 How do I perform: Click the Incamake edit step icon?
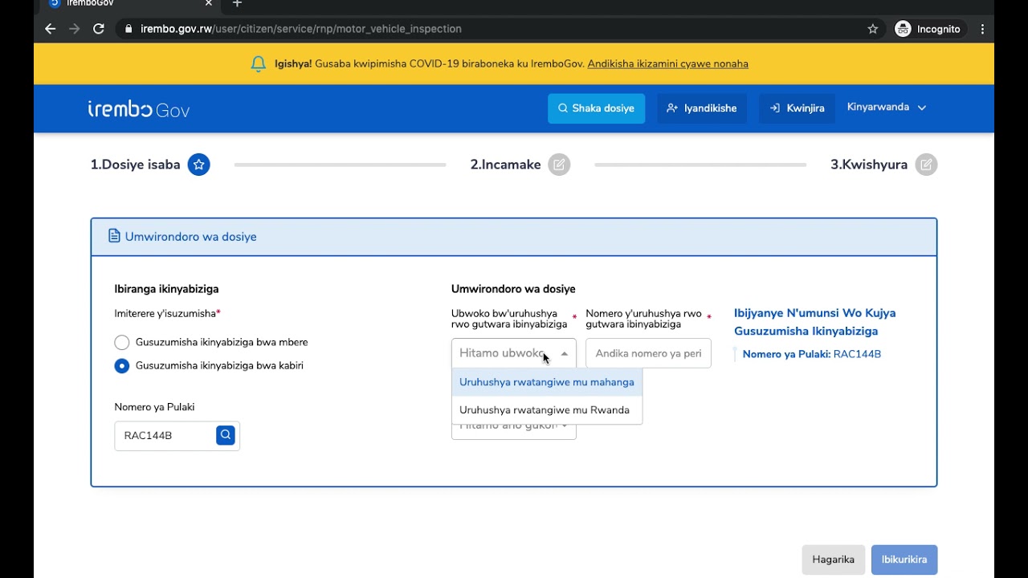559,165
